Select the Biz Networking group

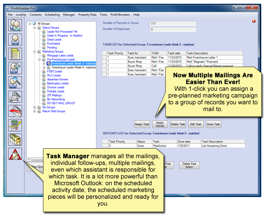click(x=56, y=99)
